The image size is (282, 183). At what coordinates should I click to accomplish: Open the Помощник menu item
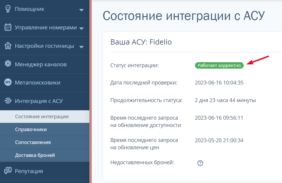coord(45,9)
